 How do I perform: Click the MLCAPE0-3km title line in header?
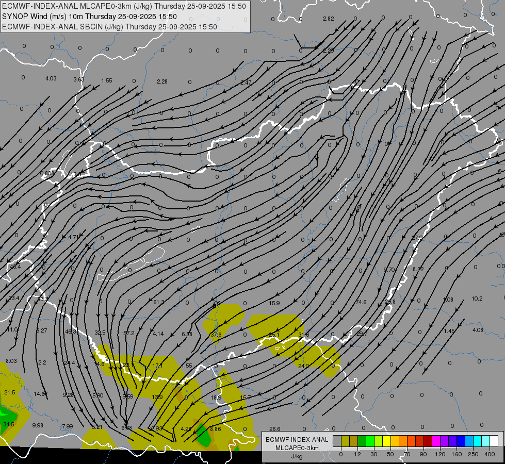tap(124, 6)
